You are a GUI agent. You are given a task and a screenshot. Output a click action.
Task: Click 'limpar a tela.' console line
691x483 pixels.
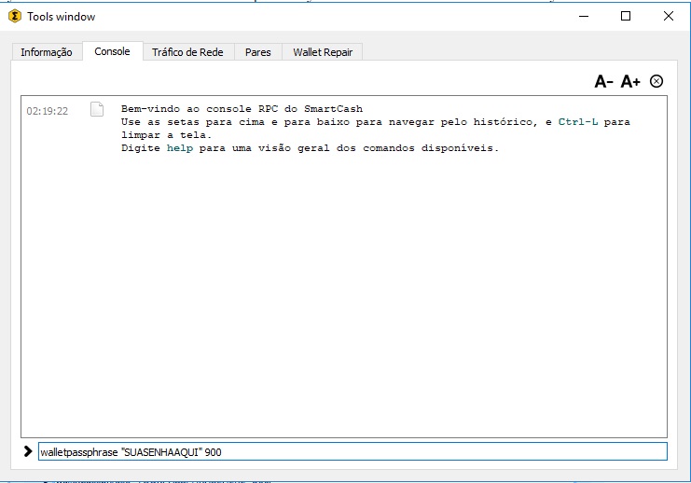[167, 135]
